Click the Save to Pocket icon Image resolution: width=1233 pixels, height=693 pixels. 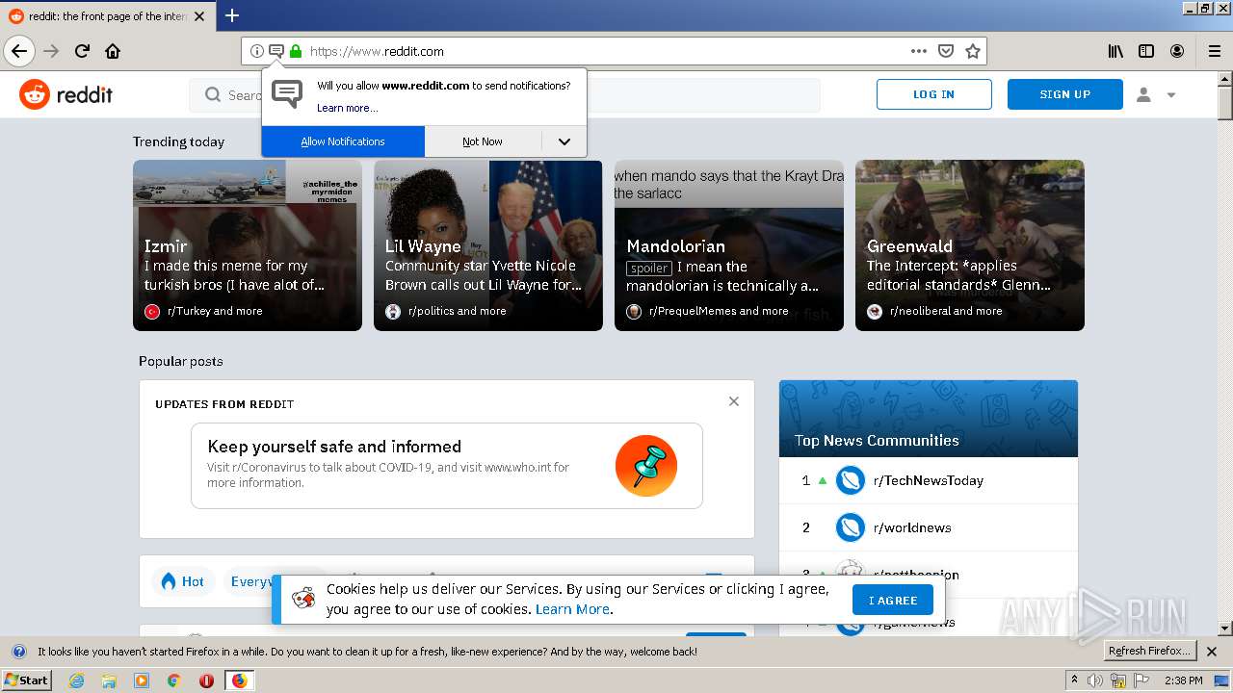click(946, 51)
